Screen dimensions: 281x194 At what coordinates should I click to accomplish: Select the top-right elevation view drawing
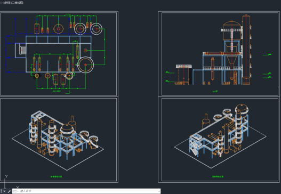coord(219,50)
